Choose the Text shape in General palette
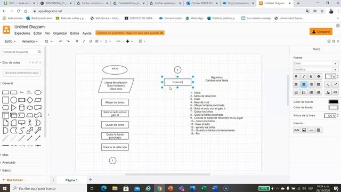The width and height of the screenshot is (341, 192). 21,92
